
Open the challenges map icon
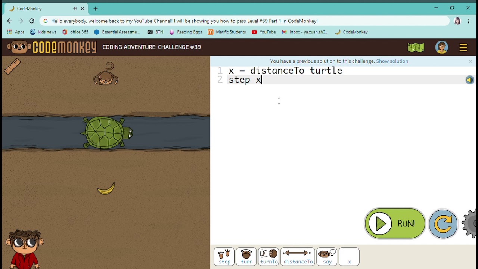pos(416,47)
